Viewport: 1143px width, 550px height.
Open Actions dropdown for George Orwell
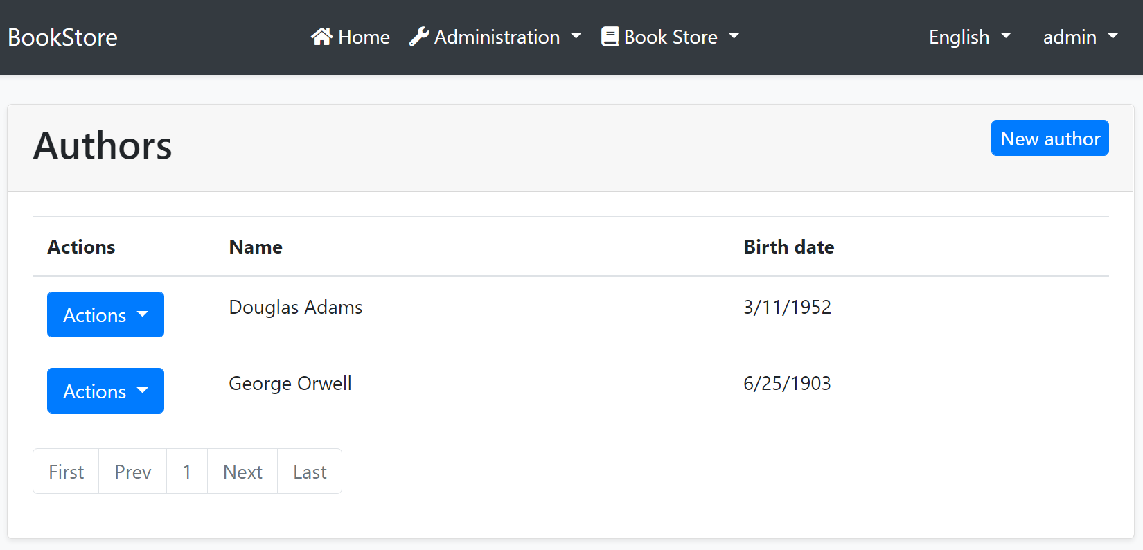pos(105,391)
